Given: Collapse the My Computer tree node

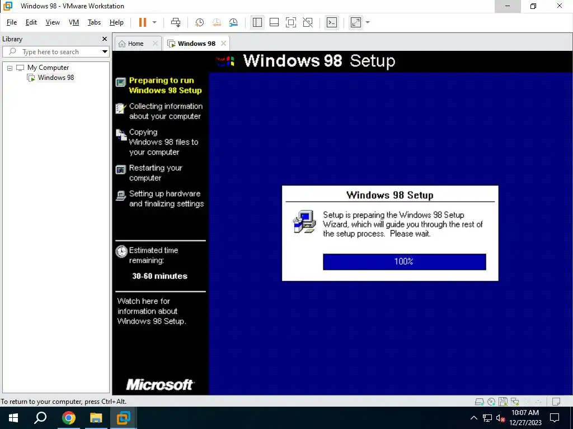Looking at the screenshot, I should [10, 68].
